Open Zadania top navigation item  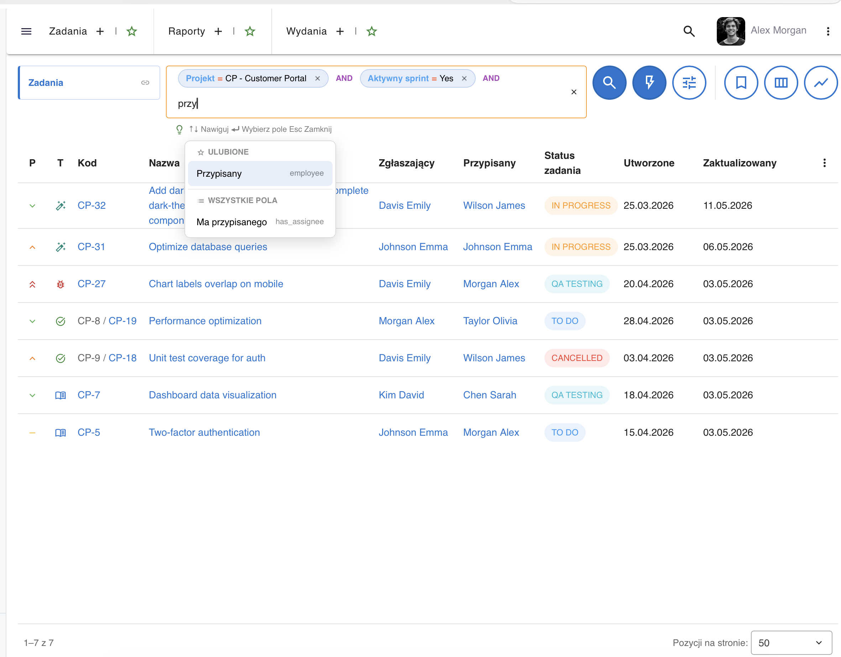68,31
